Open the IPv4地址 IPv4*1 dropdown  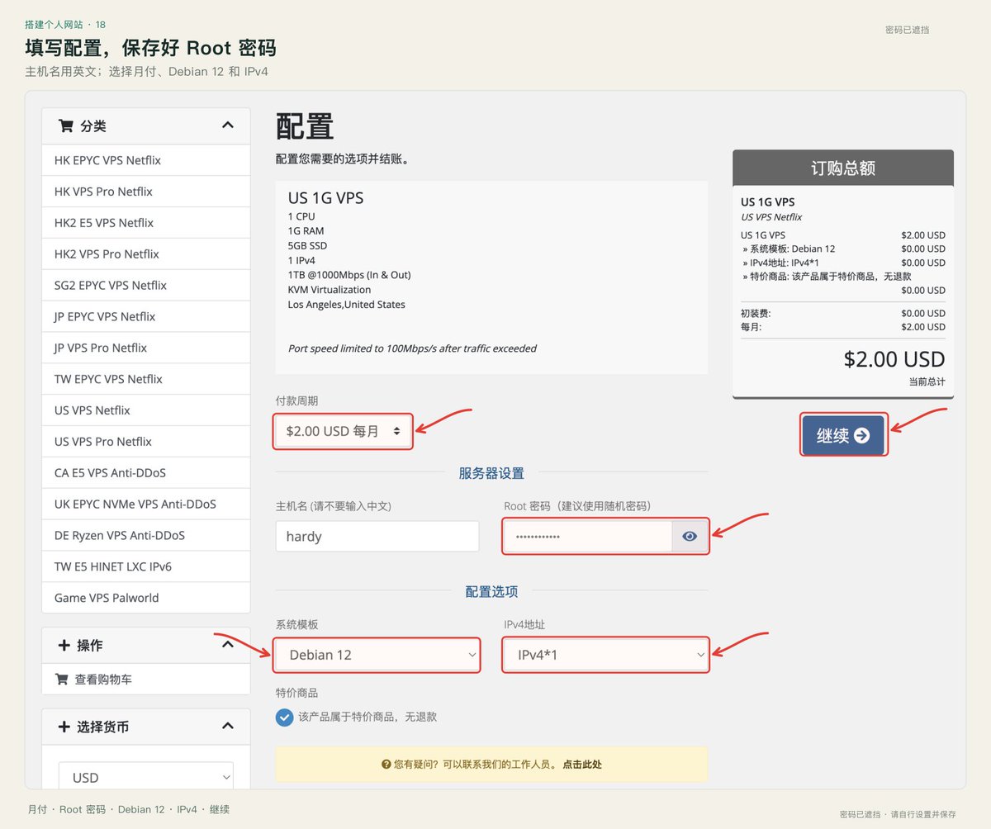(x=606, y=655)
